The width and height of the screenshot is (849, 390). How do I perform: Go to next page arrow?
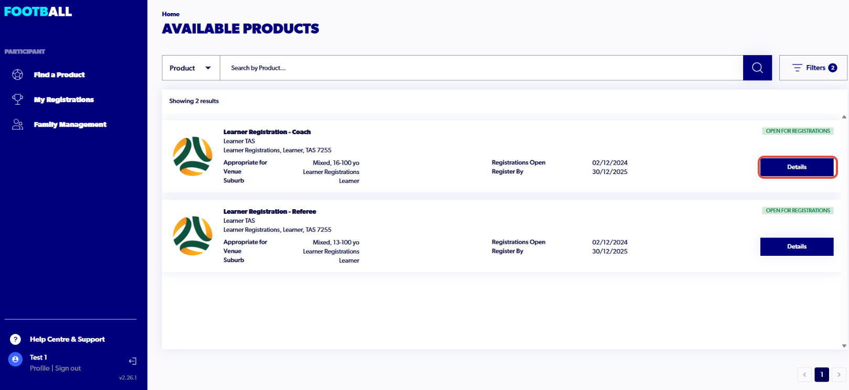(839, 374)
